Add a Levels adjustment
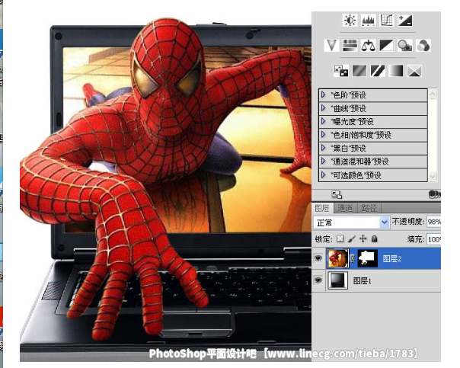 (368, 21)
